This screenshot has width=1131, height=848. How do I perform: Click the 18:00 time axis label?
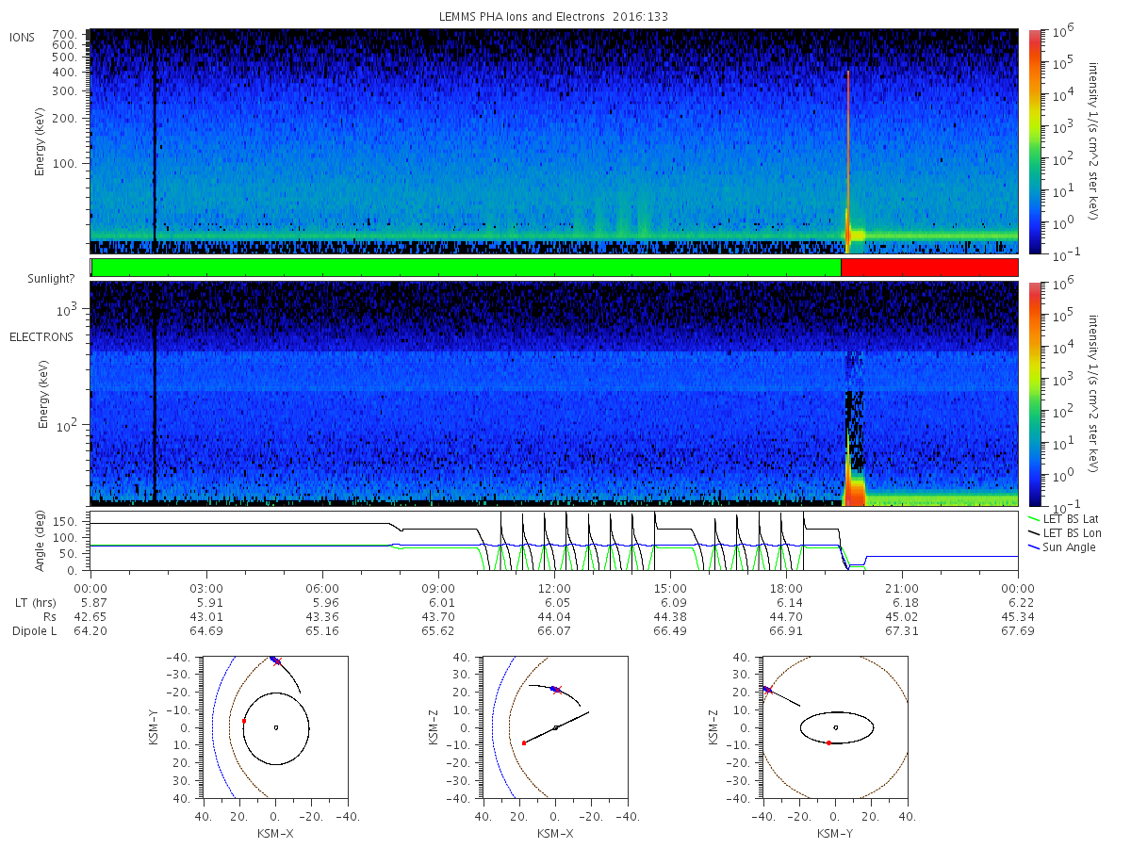coord(787,586)
